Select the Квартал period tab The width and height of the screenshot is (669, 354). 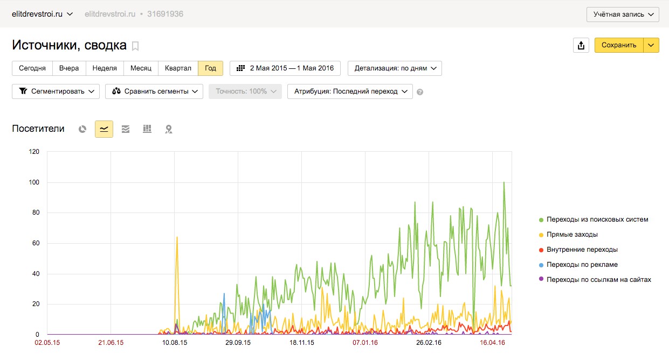coord(178,68)
